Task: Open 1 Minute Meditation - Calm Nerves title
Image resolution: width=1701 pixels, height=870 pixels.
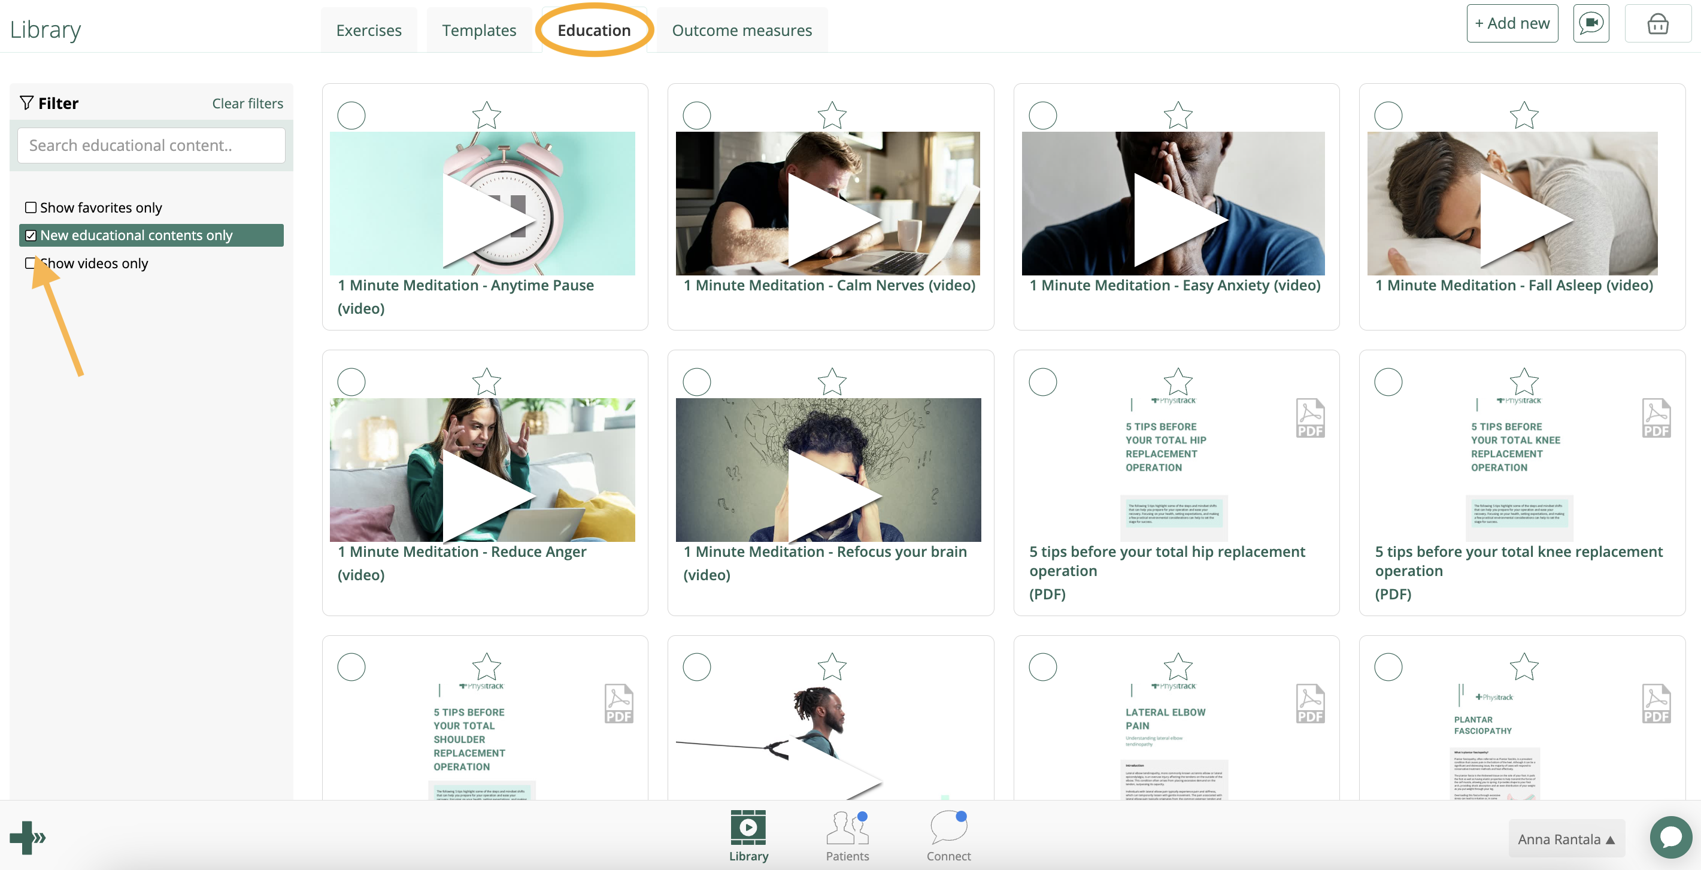Action: pos(829,286)
